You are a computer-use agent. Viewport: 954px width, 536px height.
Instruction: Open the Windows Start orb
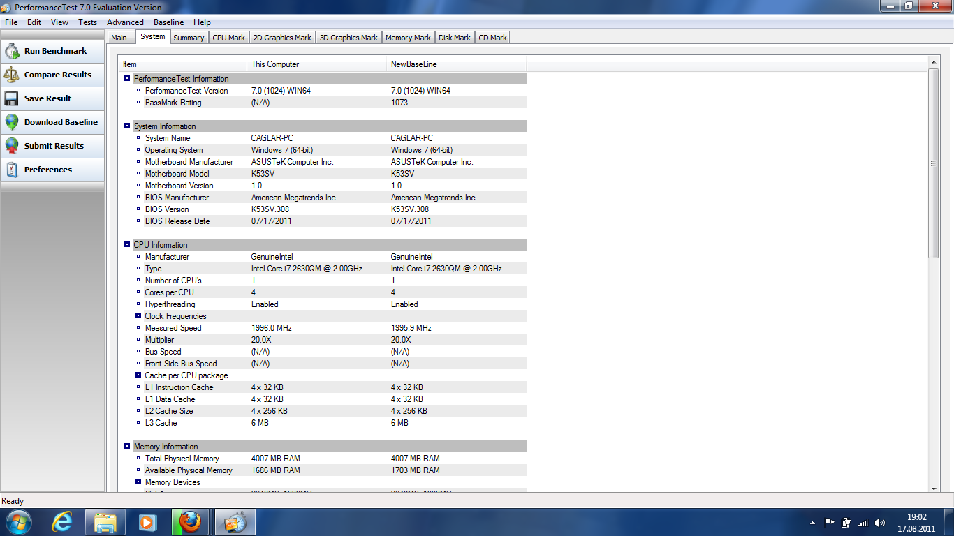[18, 521]
